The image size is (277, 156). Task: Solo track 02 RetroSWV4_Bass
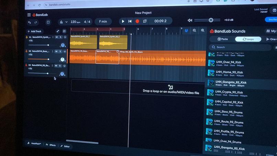(60, 51)
